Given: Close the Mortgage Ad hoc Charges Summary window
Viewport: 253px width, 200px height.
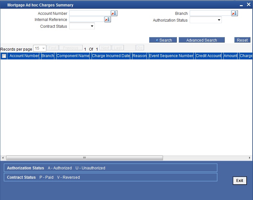Looking at the screenshot, I should pos(248,5).
